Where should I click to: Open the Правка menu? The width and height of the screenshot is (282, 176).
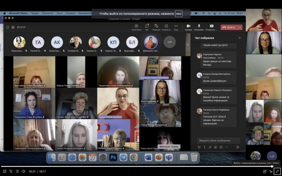coord(35,13)
